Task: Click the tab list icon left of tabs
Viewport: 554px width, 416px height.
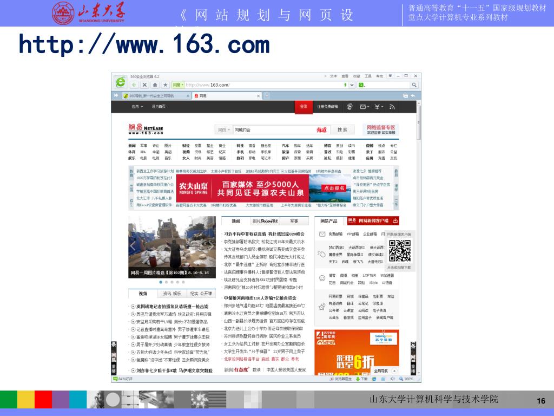Action: [116, 95]
